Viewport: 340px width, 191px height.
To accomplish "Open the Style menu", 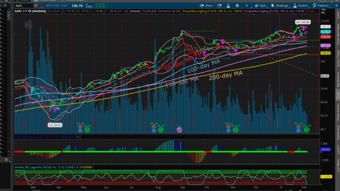I will click(260, 6).
